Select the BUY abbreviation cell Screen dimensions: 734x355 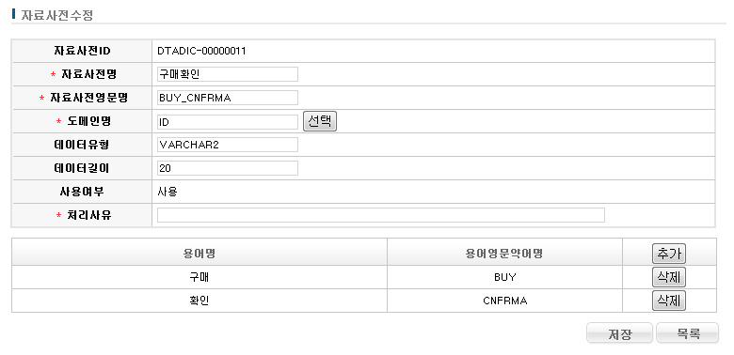coord(504,277)
